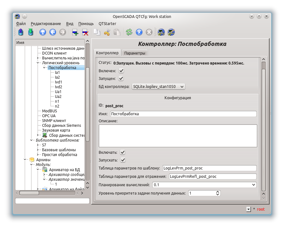Screen dimensions: 284x227
Task: Expand the Базовые шаблоны tree node
Action: point(38,150)
